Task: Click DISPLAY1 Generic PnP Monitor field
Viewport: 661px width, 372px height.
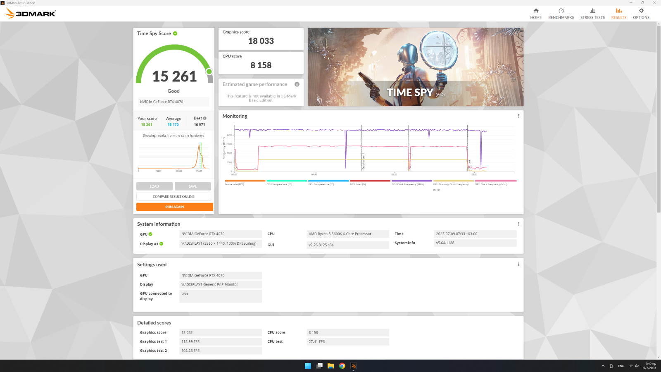Action: (221, 284)
